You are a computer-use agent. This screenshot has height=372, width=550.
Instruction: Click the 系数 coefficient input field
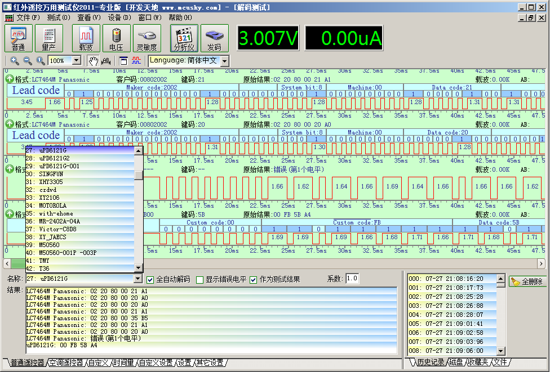(352, 279)
